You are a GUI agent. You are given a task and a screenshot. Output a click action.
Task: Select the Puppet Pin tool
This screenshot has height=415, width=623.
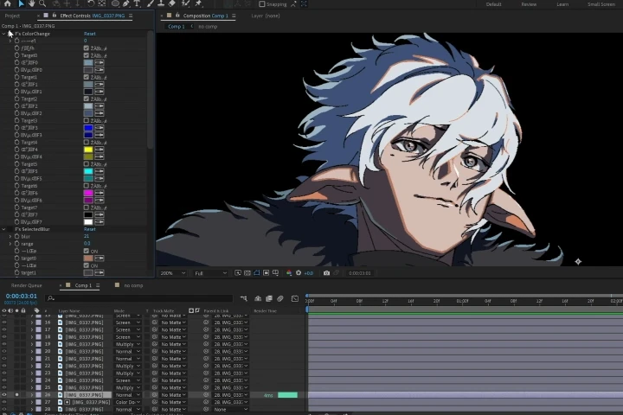198,3
